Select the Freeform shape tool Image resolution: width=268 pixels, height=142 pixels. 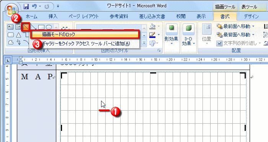(x=11, y=42)
